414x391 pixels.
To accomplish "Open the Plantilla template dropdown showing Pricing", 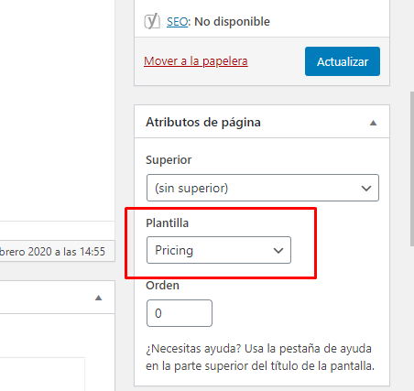I will (x=219, y=250).
